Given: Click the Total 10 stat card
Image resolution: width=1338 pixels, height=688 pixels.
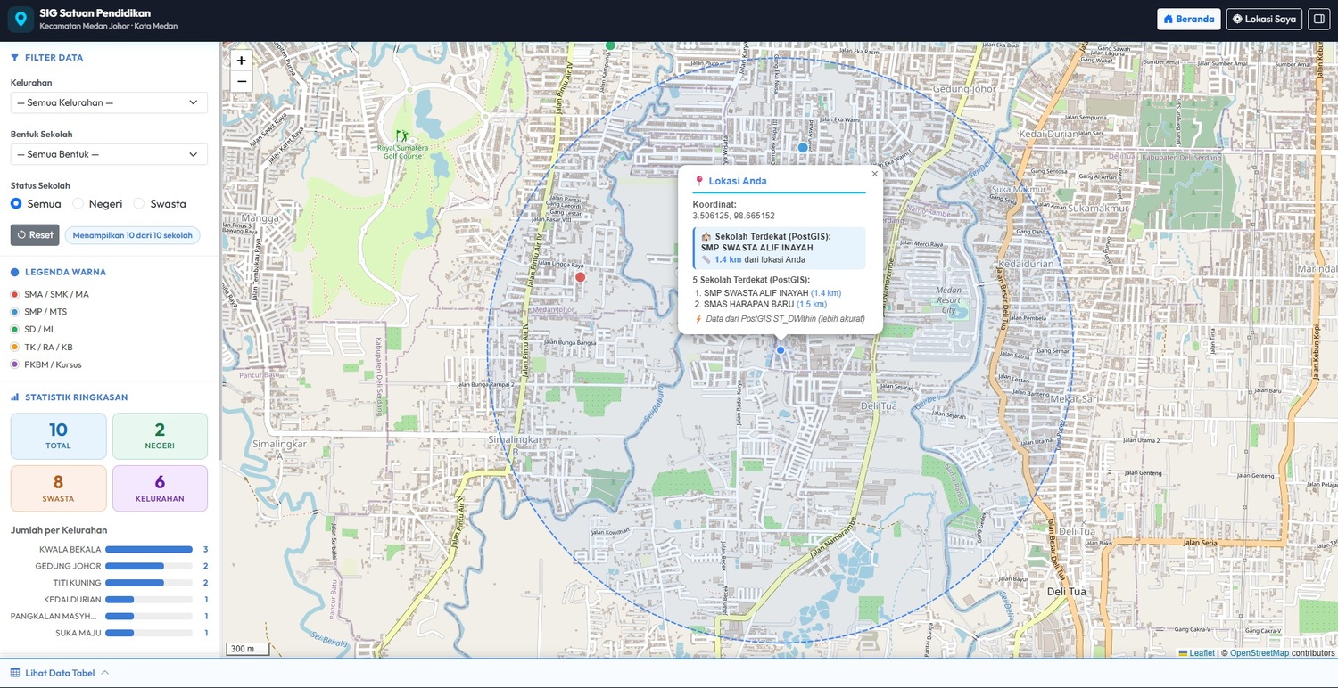Looking at the screenshot, I should point(58,436).
